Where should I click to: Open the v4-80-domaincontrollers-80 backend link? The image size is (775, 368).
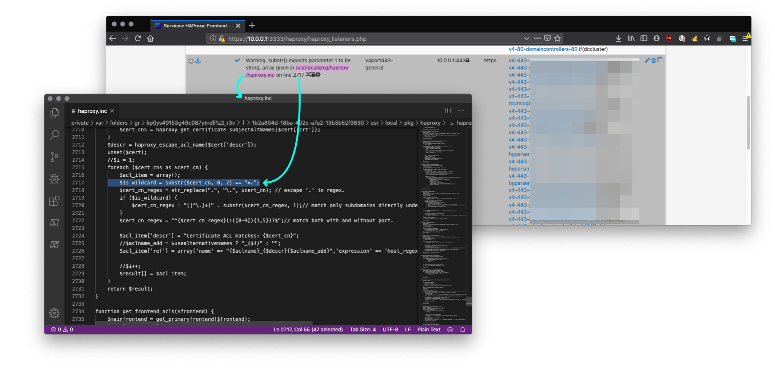click(543, 49)
